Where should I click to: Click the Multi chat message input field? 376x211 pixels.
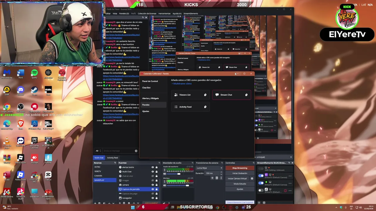(118, 151)
